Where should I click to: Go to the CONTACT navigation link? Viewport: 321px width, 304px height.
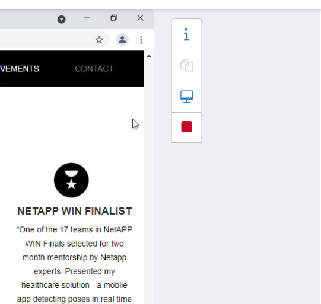94,69
